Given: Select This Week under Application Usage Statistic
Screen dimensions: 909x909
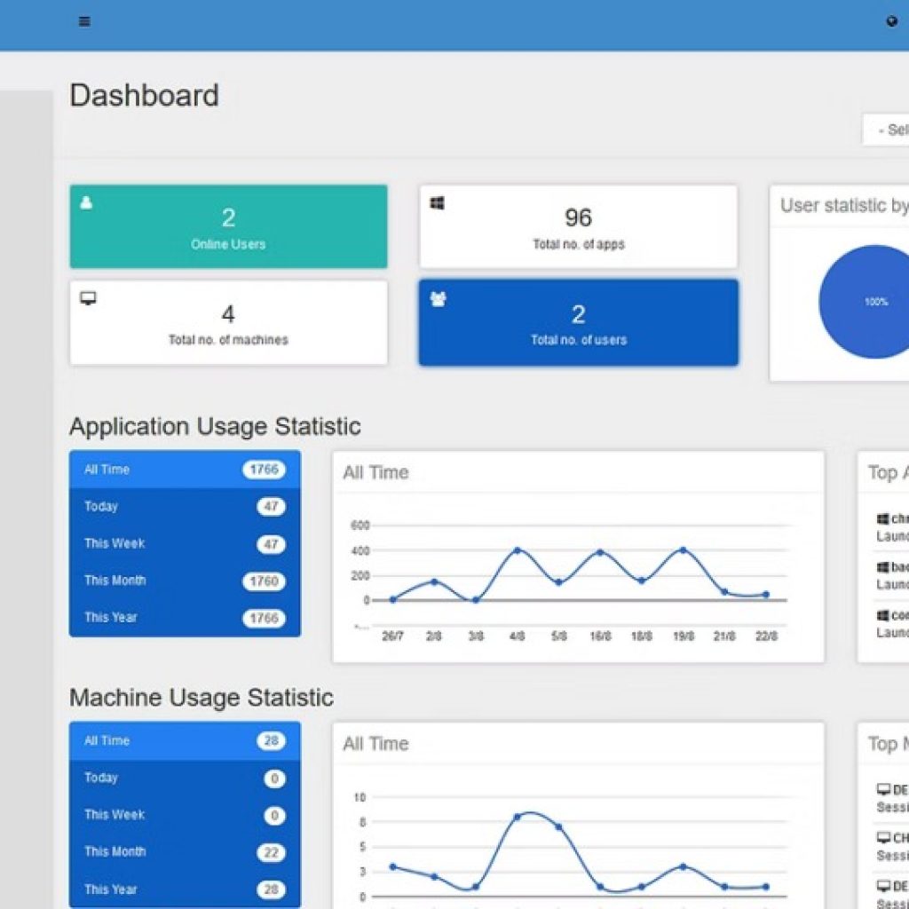Looking at the screenshot, I should pyautogui.click(x=185, y=544).
